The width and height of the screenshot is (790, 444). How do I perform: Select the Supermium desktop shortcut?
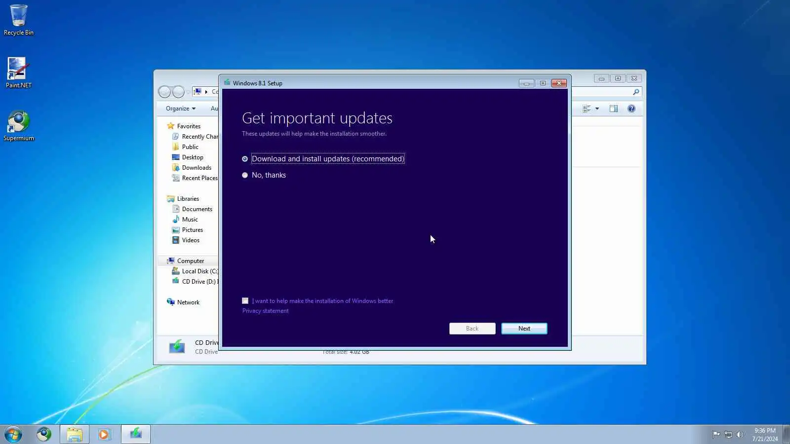[19, 126]
